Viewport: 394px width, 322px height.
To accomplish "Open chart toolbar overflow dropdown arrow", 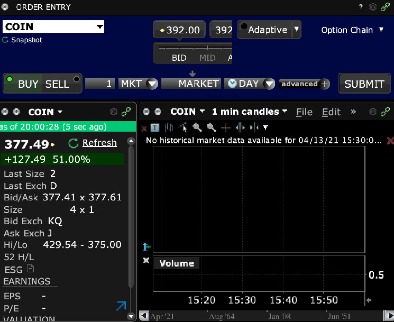I will coord(265,127).
